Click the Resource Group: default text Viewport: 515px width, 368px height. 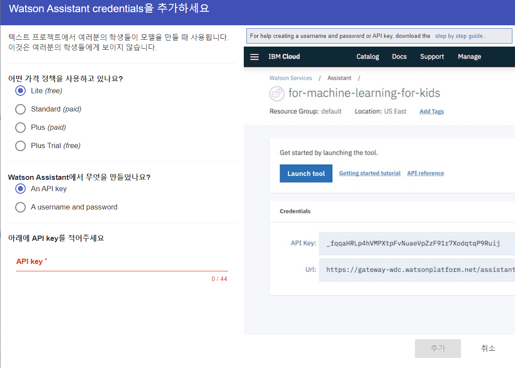(306, 111)
